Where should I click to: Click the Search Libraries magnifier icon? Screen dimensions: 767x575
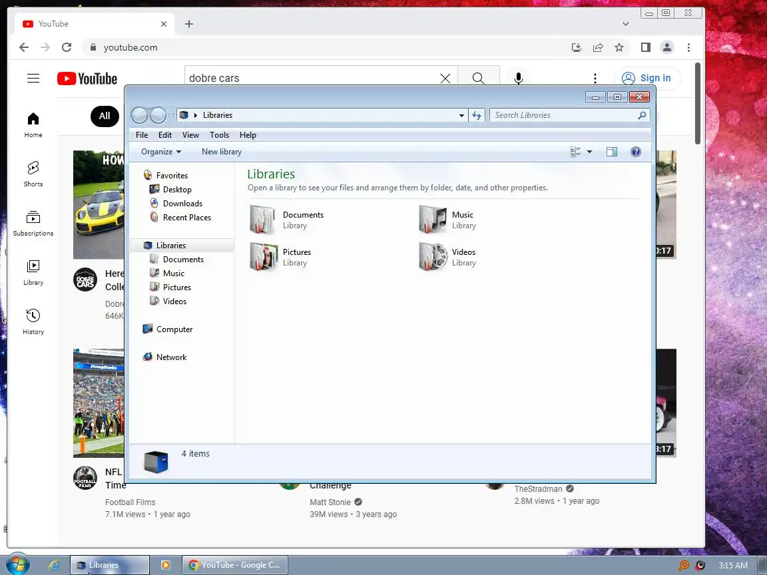coord(642,115)
